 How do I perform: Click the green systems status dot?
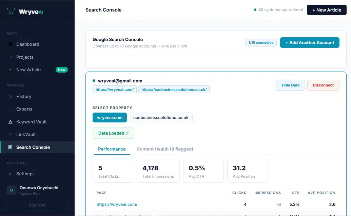click(x=255, y=9)
